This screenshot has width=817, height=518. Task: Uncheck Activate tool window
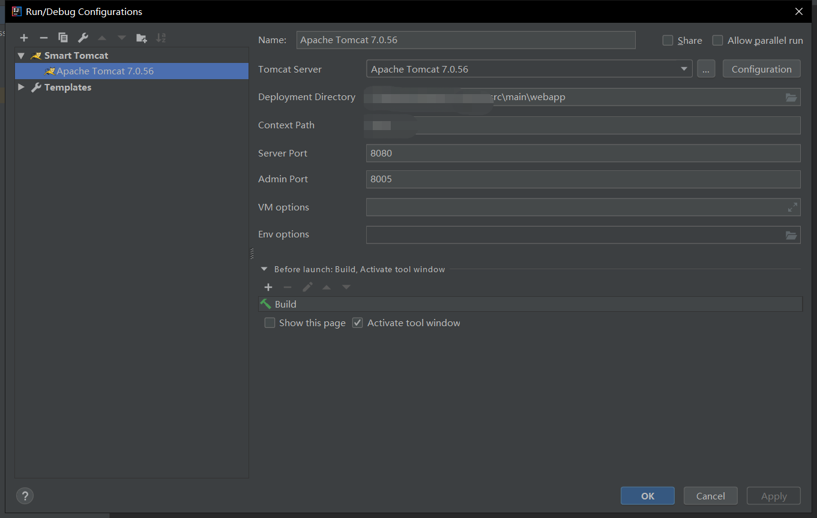click(358, 323)
